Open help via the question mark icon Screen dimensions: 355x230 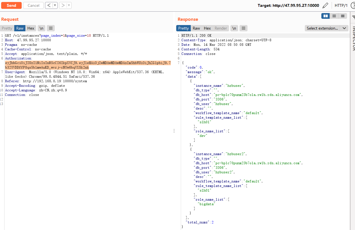click(353, 5)
